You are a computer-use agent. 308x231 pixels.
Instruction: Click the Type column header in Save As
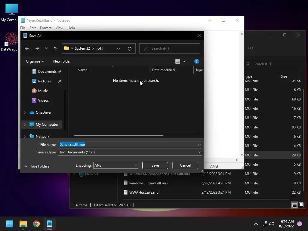coord(199,70)
